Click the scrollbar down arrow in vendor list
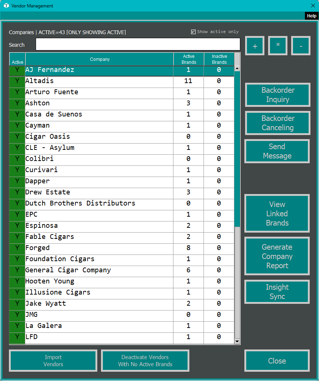Viewport: 319px width, 381px height. point(237,341)
